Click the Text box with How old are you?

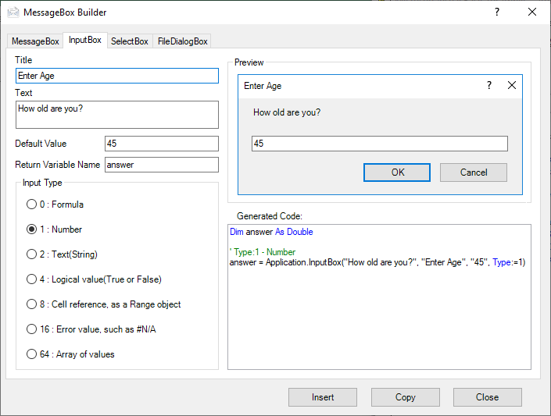click(117, 115)
